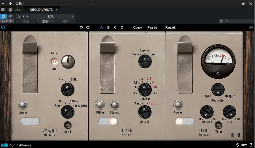Image resolution: width=255 pixels, height=148 pixels.
Task: Toggle the host bypass power button
Action: (3, 16)
